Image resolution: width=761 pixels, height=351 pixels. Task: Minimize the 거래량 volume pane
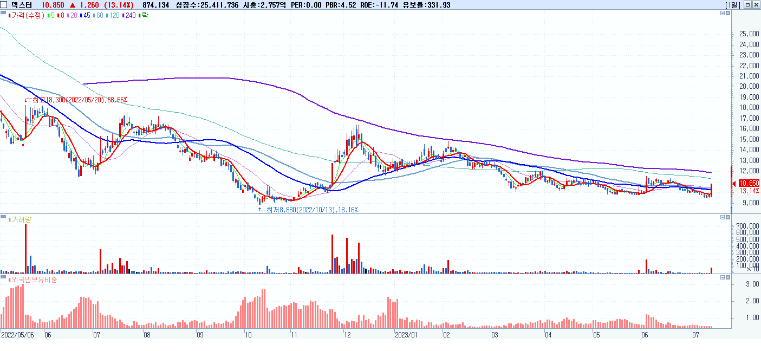(722, 217)
